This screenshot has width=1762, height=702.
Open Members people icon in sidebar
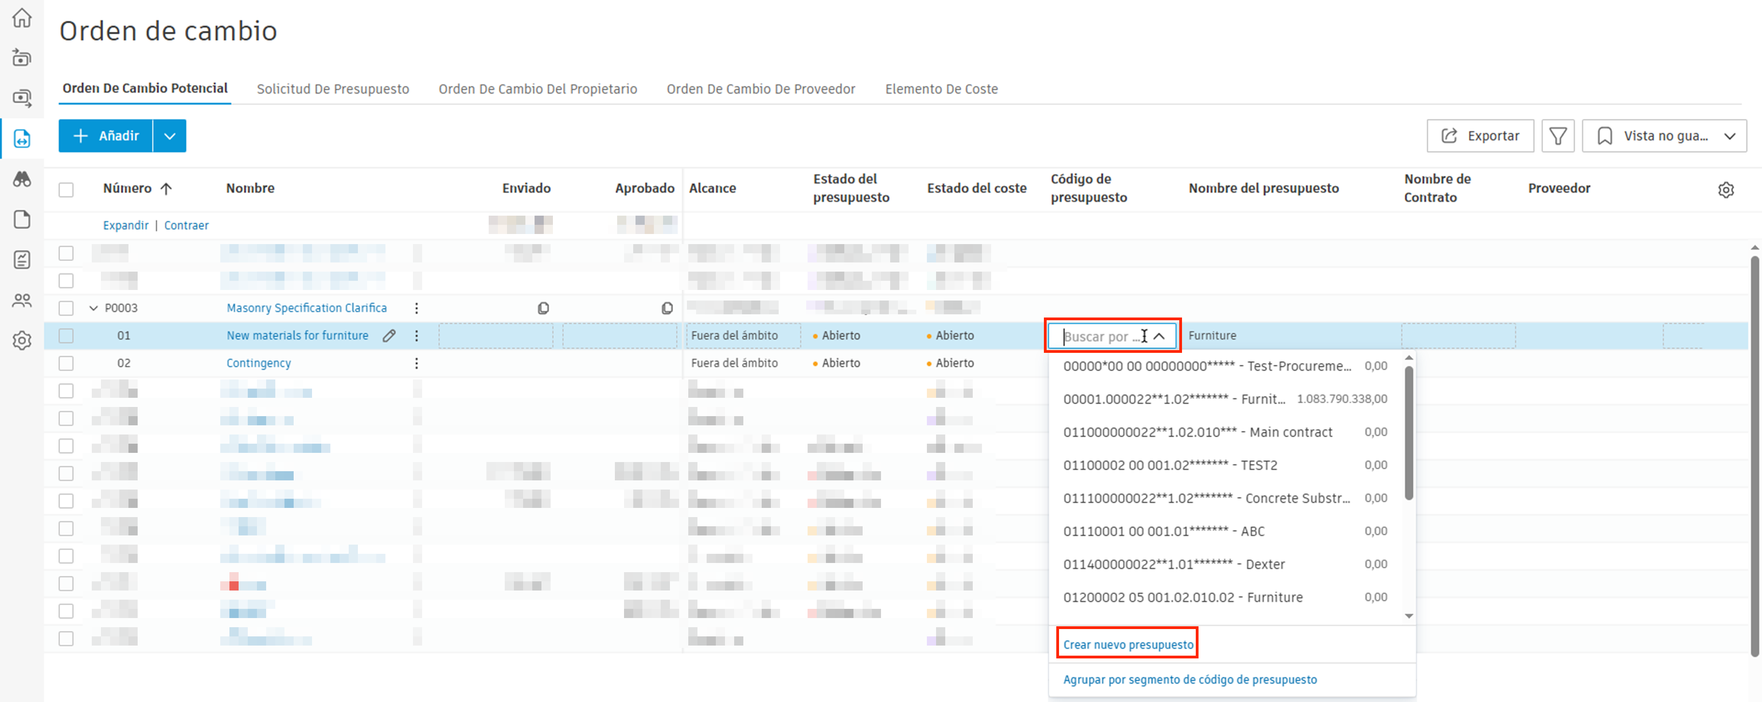22,301
